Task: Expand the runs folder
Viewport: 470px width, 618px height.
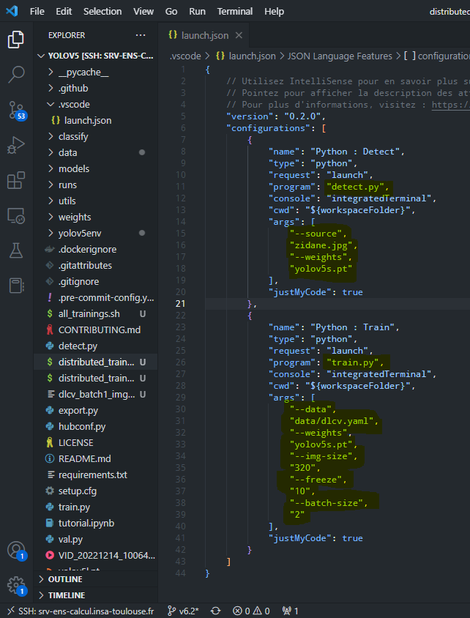Action: click(96, 185)
